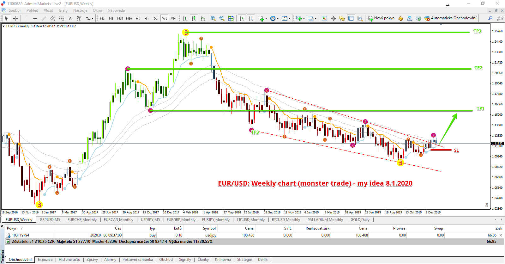Click the tile windows icon
Image resolution: width=505 pixels, height=264 pixels.
tap(231, 18)
